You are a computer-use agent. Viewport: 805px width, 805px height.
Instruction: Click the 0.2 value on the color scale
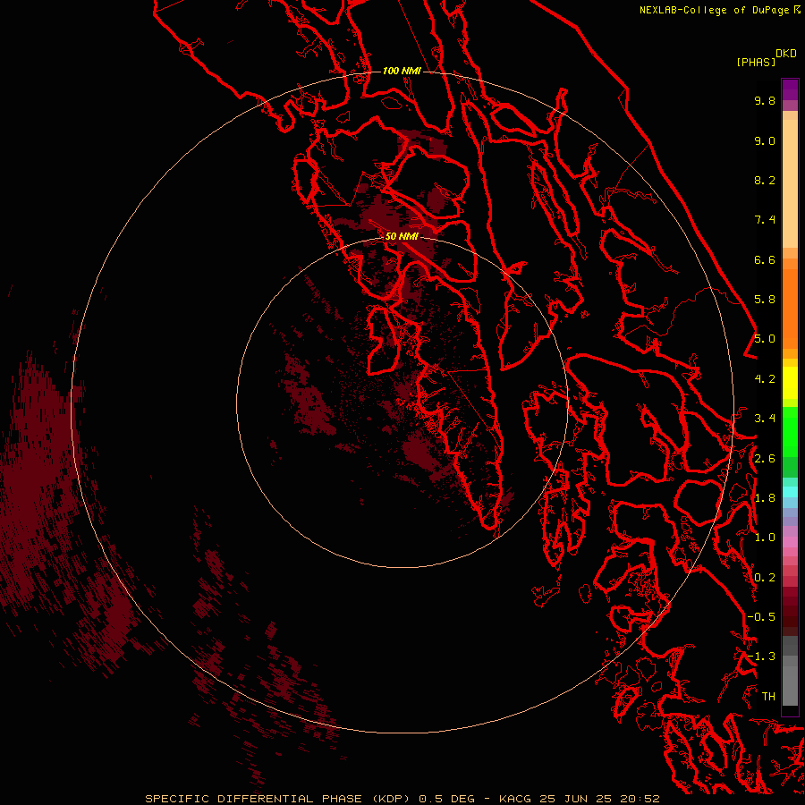pyautogui.click(x=765, y=578)
